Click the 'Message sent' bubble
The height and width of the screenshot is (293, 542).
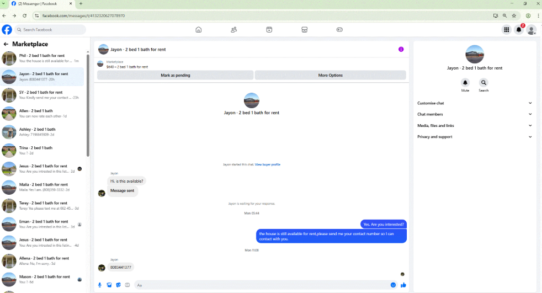coord(123,191)
